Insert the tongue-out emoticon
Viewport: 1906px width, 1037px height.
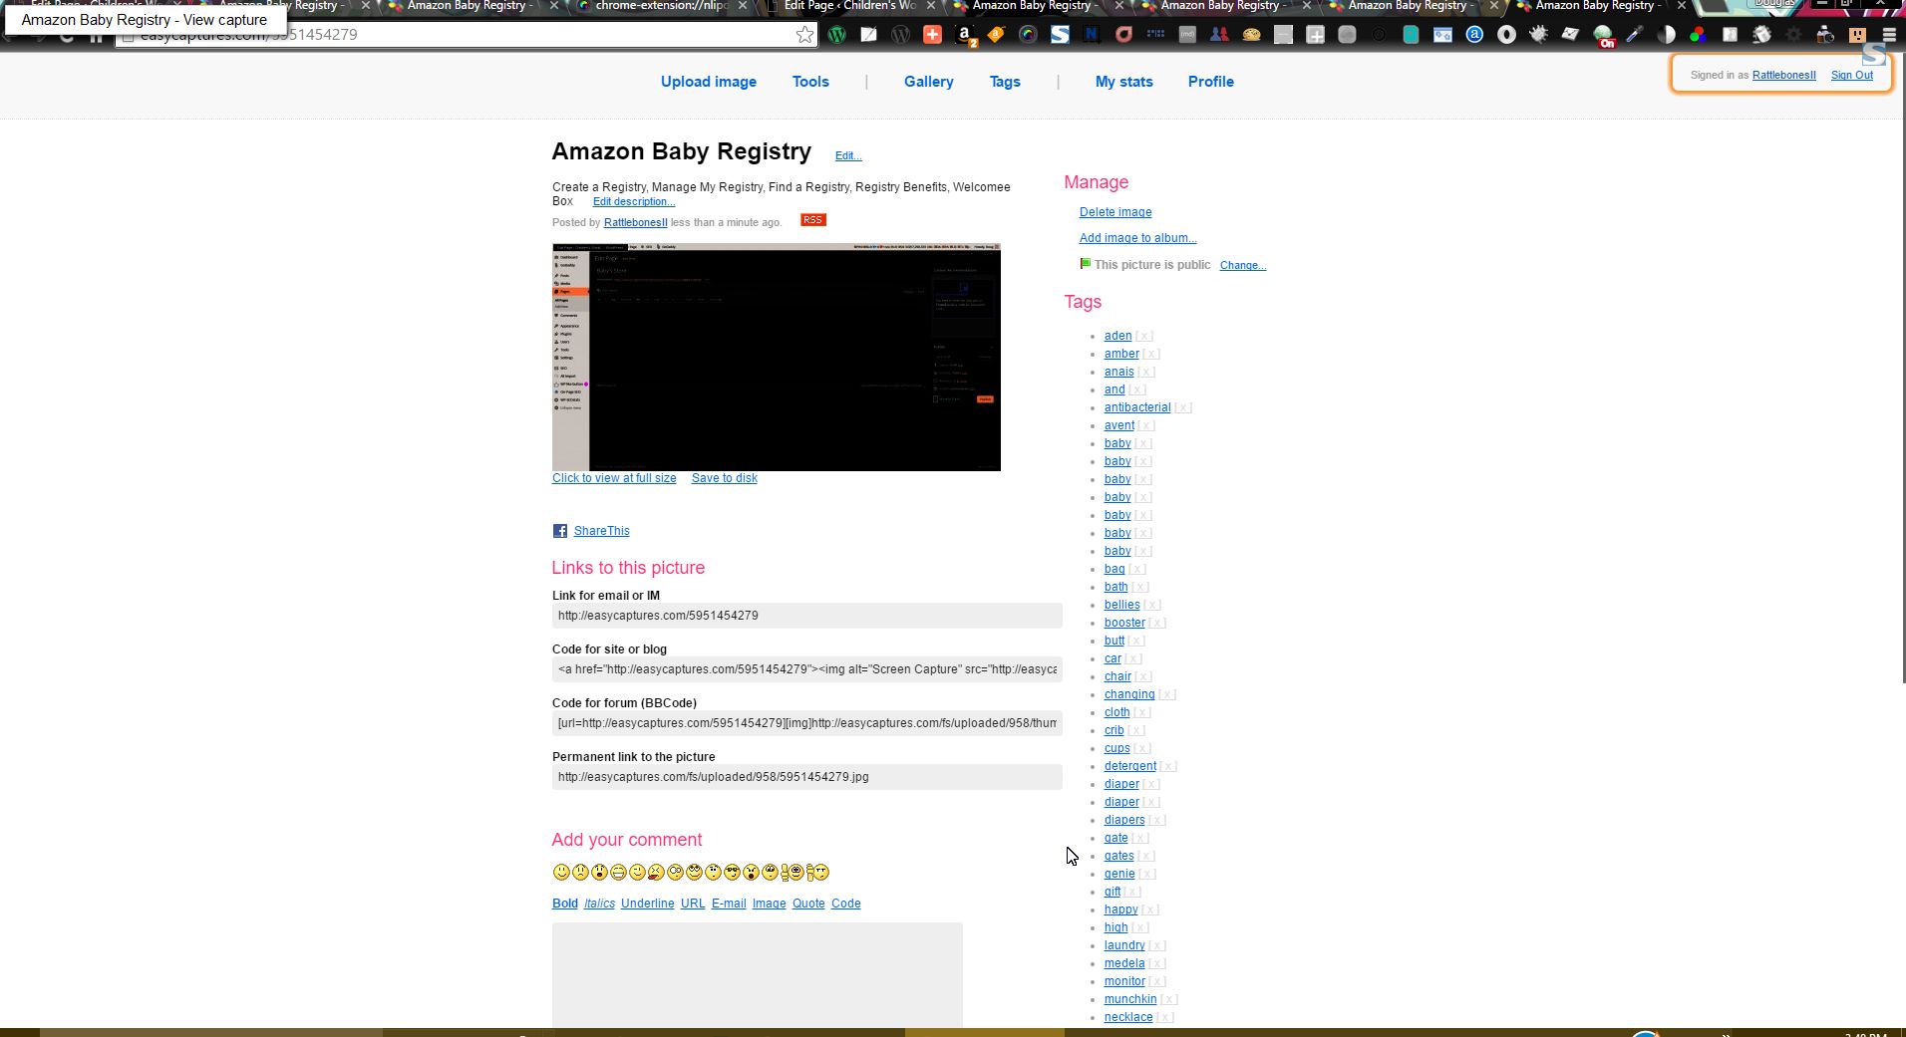[x=656, y=873]
